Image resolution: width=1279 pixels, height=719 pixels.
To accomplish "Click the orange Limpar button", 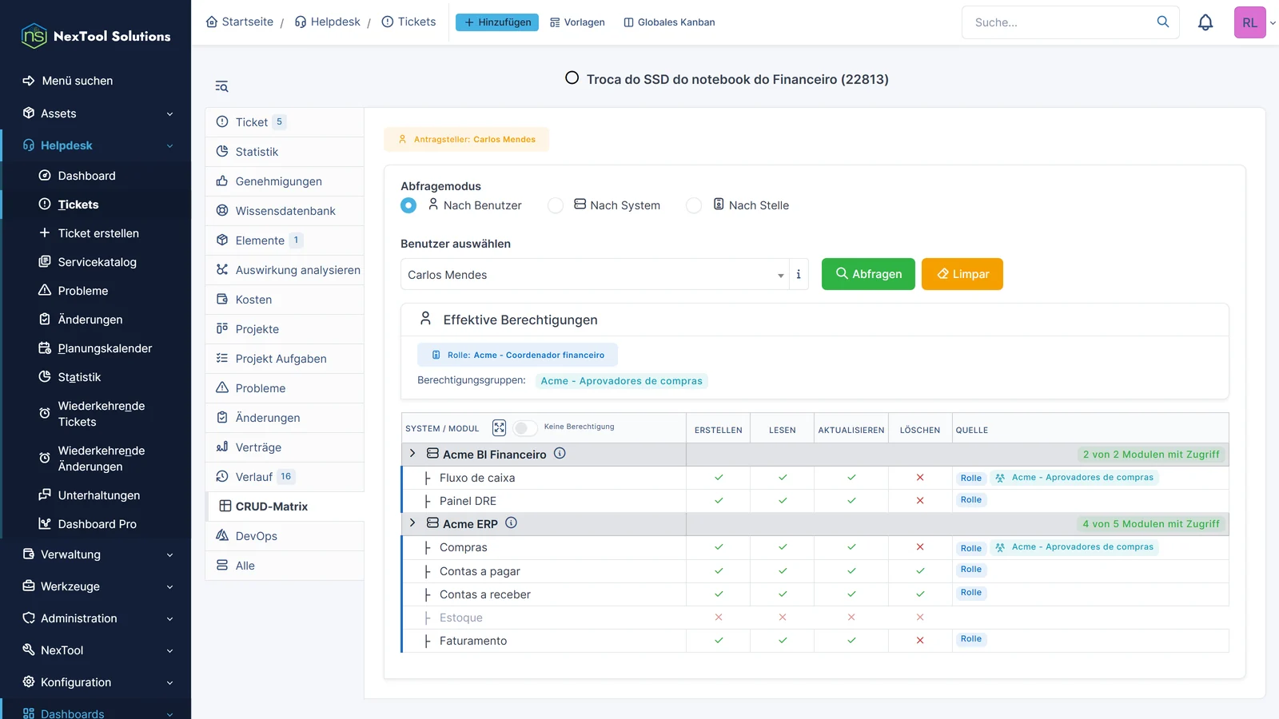I will point(962,274).
